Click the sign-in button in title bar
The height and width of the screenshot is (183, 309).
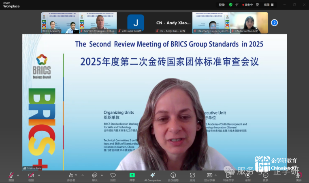point(222,5)
